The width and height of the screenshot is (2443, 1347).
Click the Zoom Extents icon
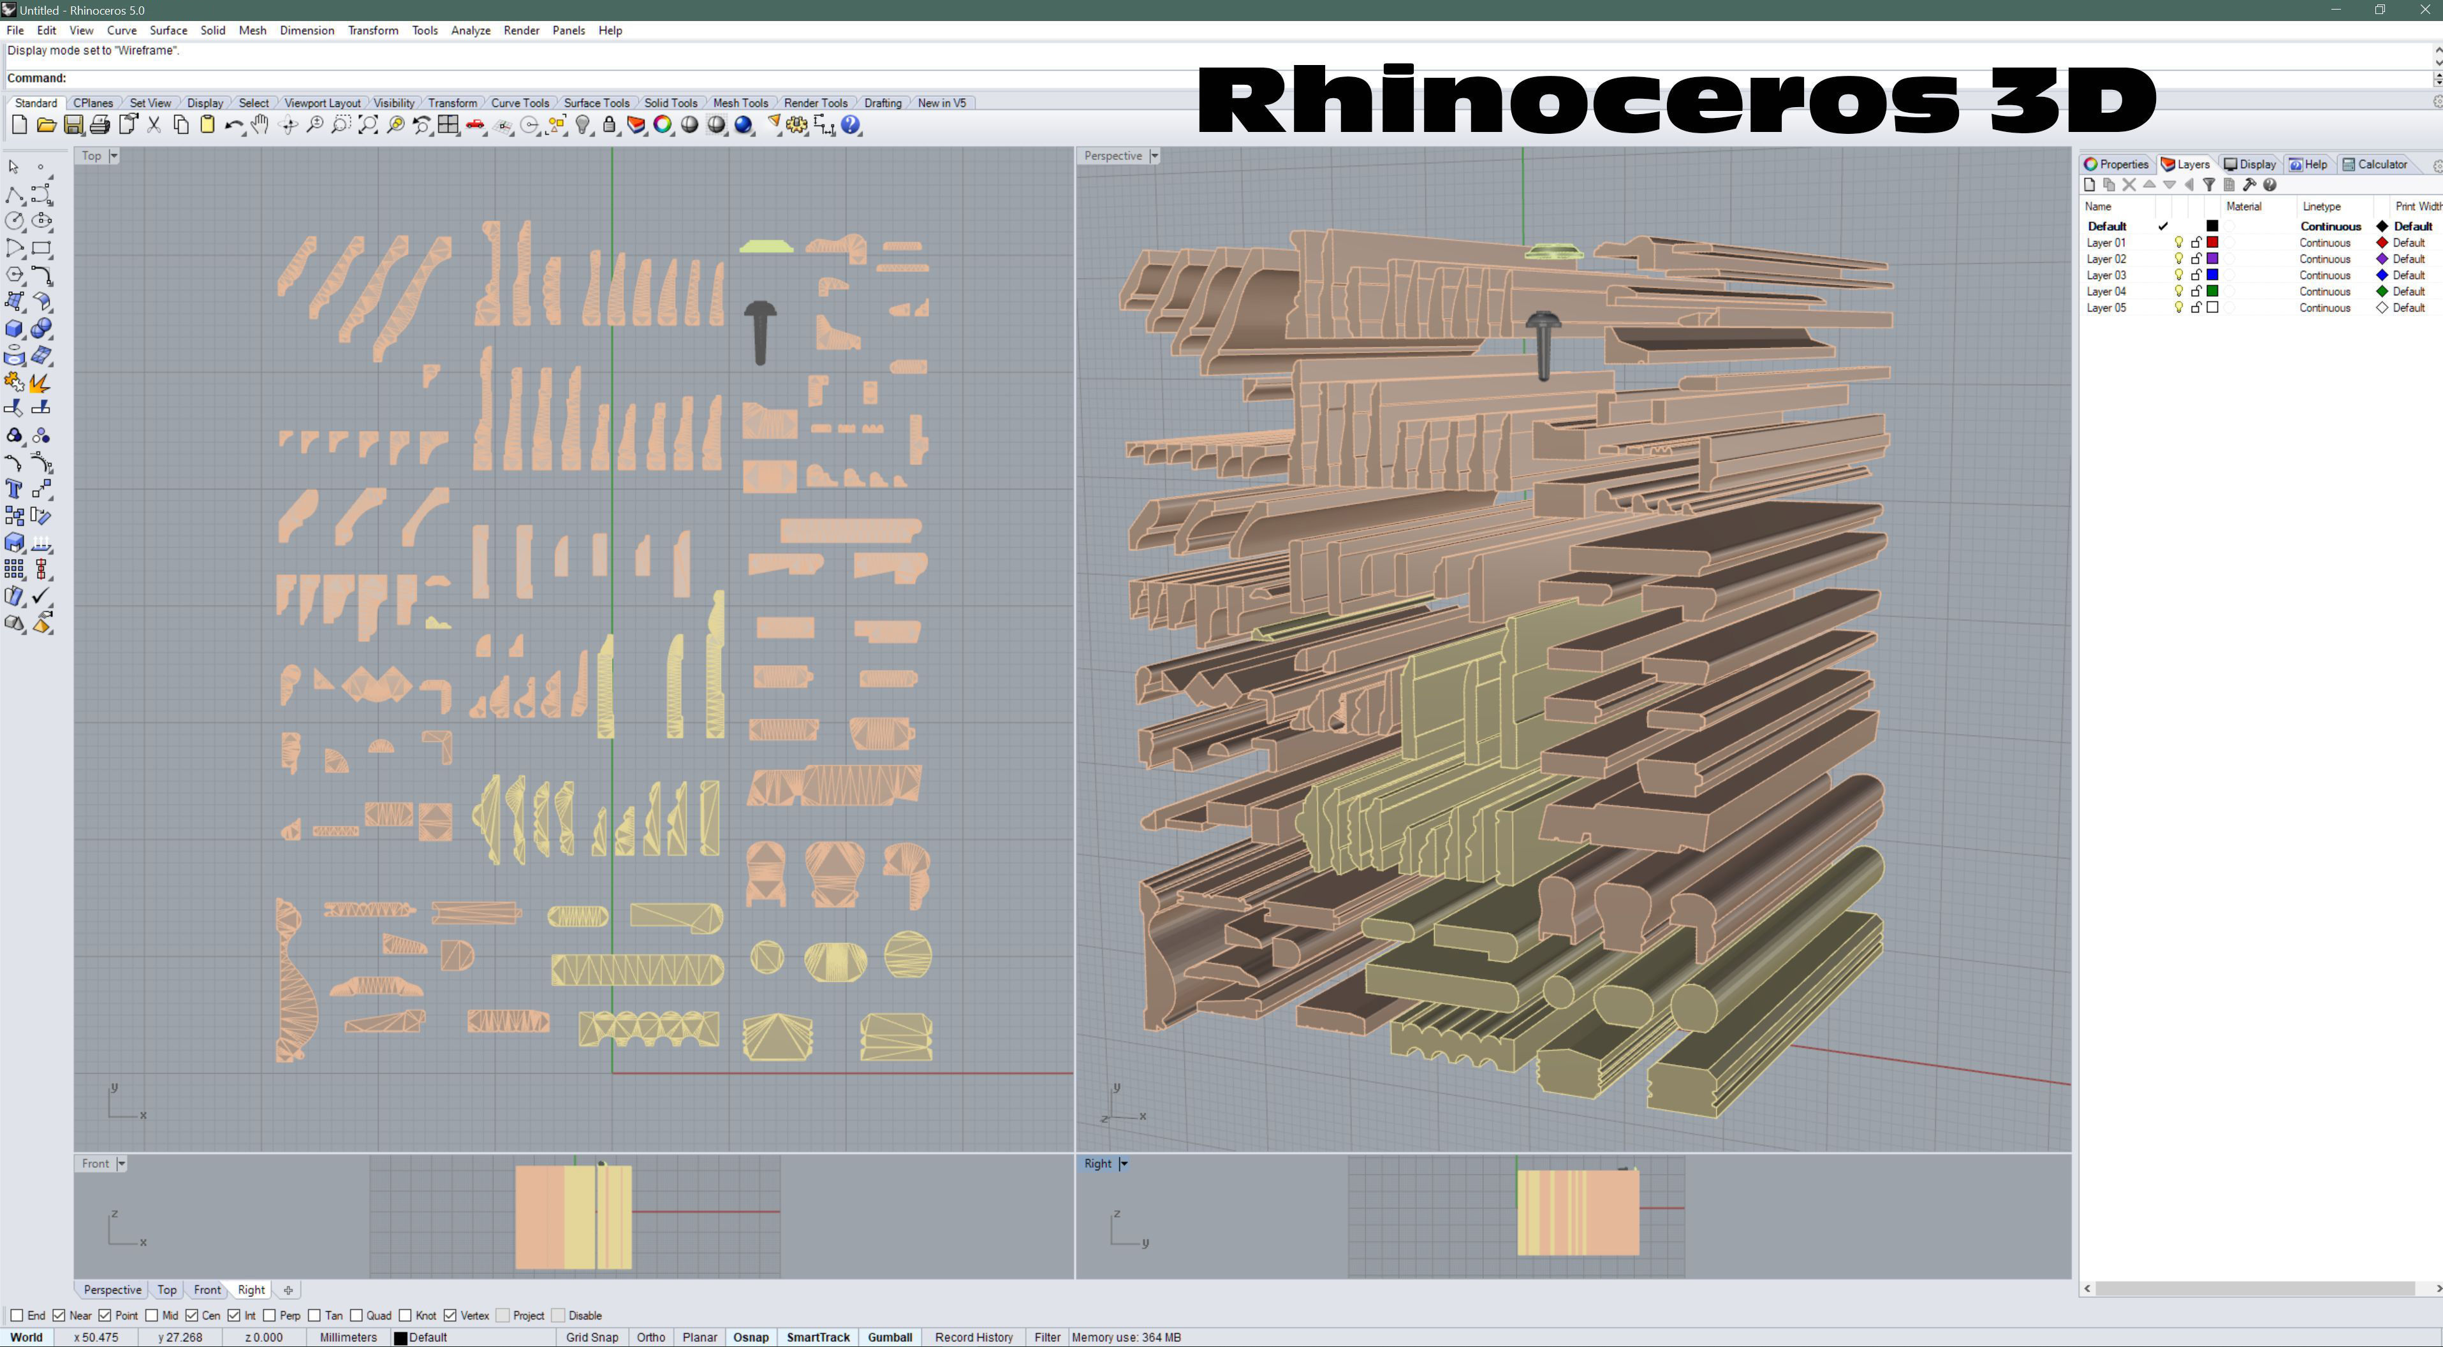click(368, 125)
